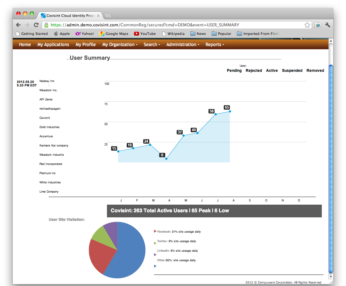The image size is (346, 286).
Task: Open the Google Maps bookmark
Action: pos(114,34)
